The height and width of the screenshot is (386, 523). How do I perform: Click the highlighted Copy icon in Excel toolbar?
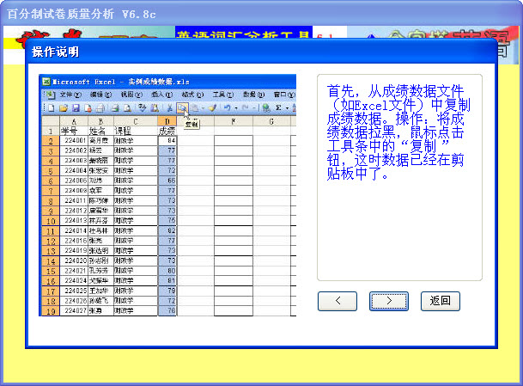pos(182,107)
